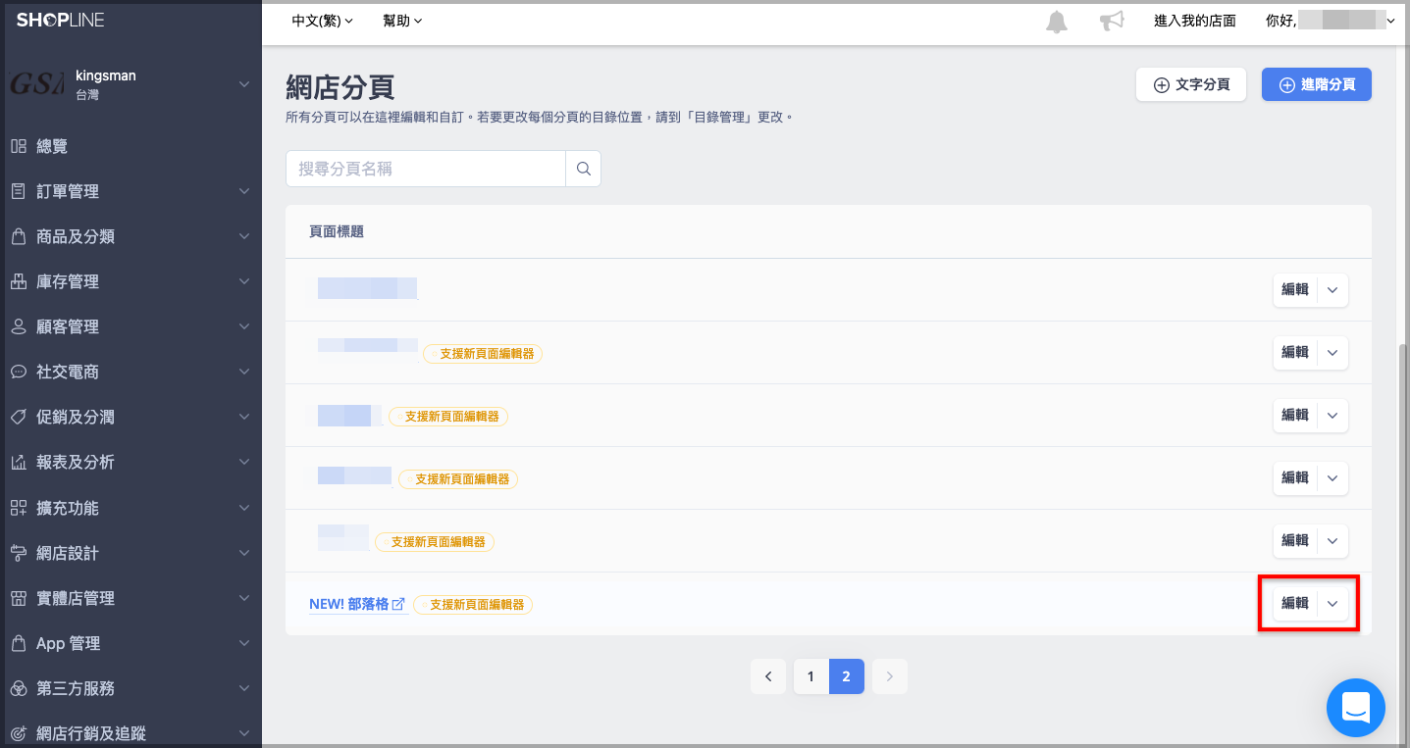This screenshot has height=748, width=1410.
Task: Open the 社交電商 sidebar menu
Action: (x=131, y=372)
